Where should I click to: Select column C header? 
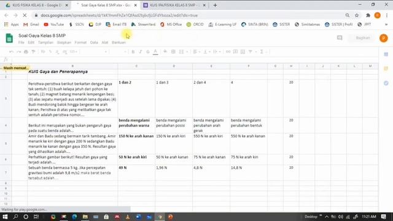(x=136, y=66)
